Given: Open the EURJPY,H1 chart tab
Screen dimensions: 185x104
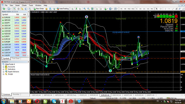Looking at the screenshot, I should pos(150,95).
